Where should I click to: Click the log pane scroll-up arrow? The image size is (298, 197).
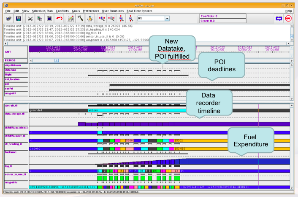[x=292, y=26]
